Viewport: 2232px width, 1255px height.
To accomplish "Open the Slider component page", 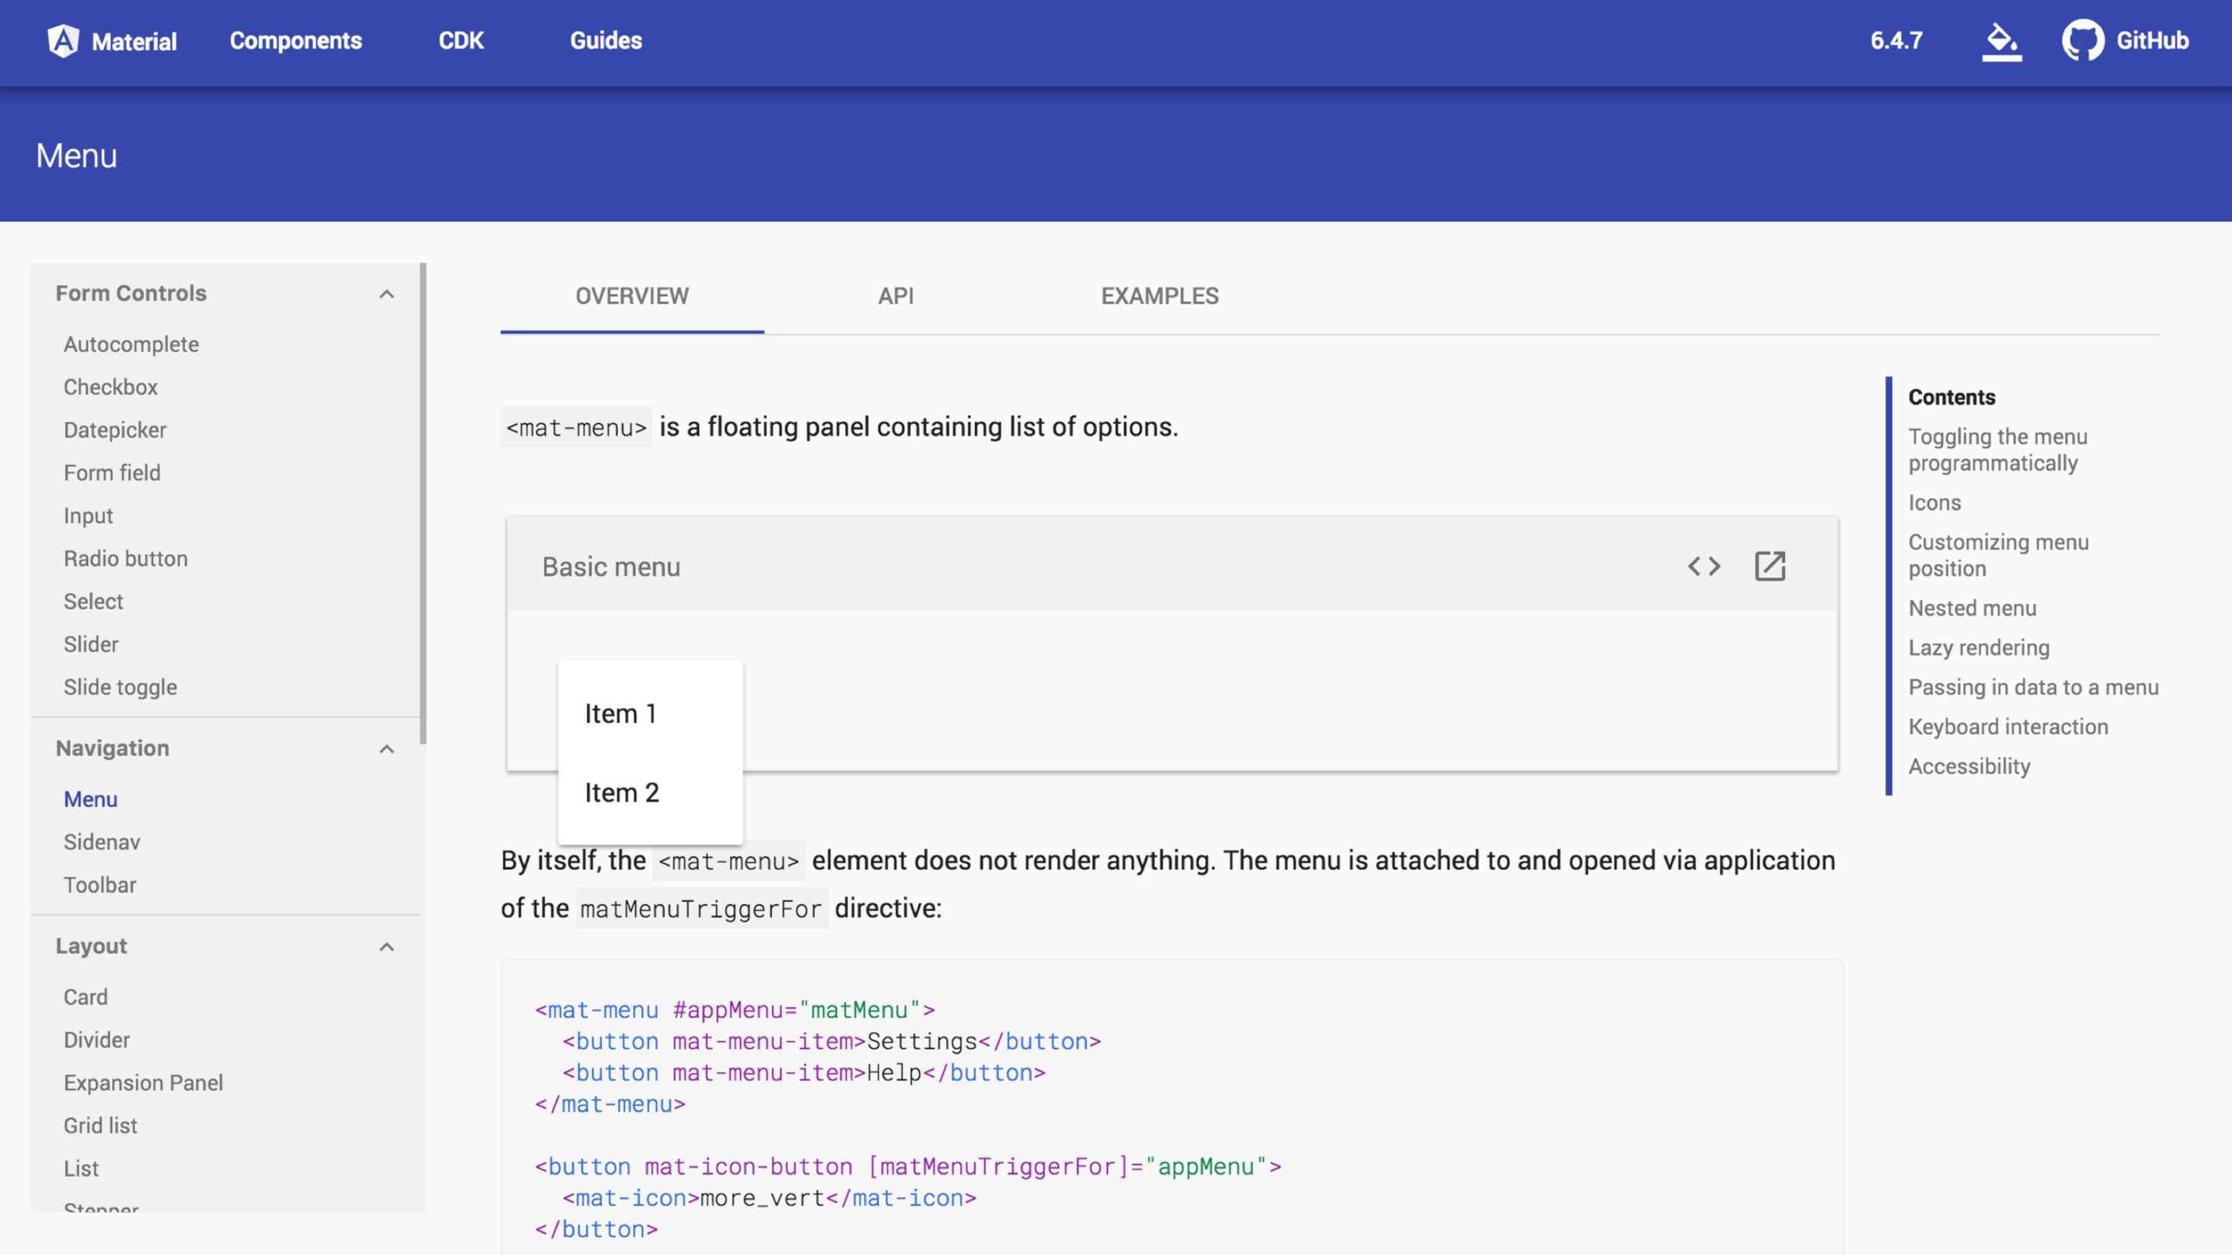I will point(91,643).
